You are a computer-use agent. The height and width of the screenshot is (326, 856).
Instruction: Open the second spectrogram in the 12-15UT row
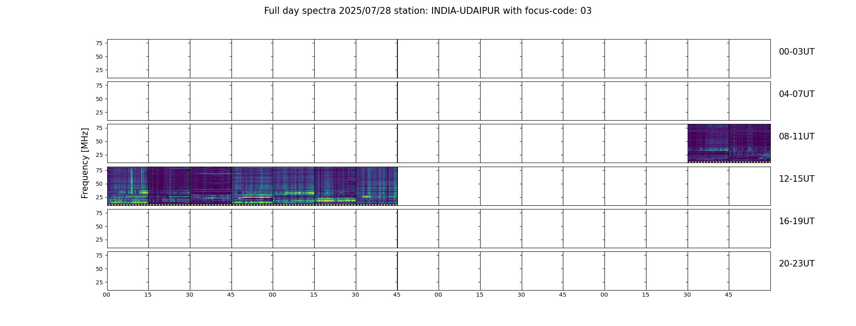pyautogui.click(x=169, y=186)
